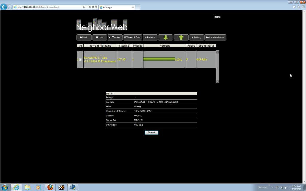306x191 pixels.
Task: Click the stop loading X in address bar
Action: [96, 7]
